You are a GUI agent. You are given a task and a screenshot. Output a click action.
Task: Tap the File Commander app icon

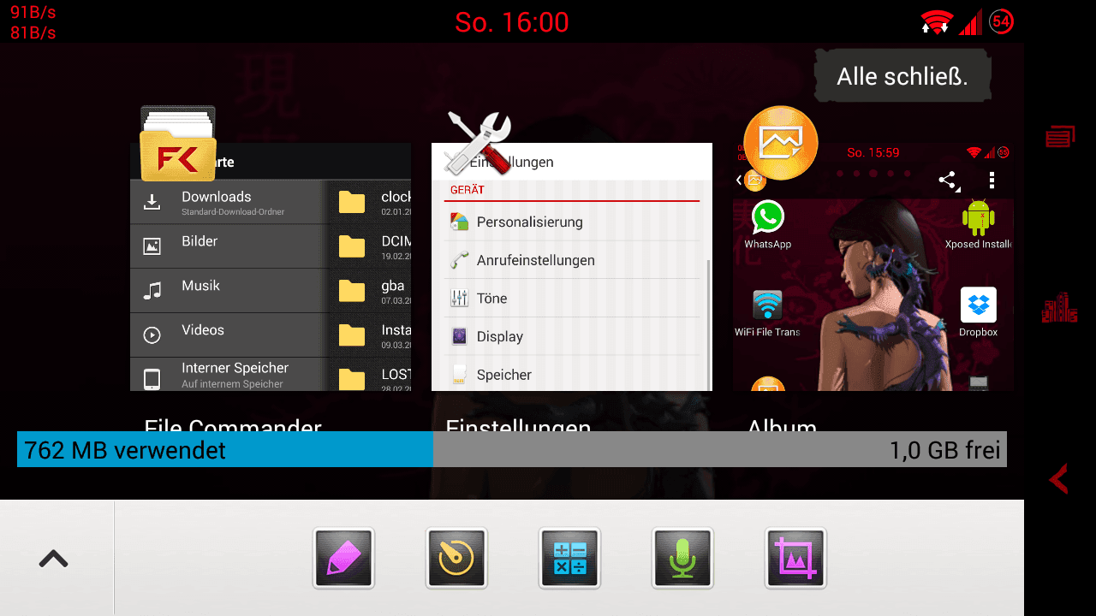(x=178, y=144)
